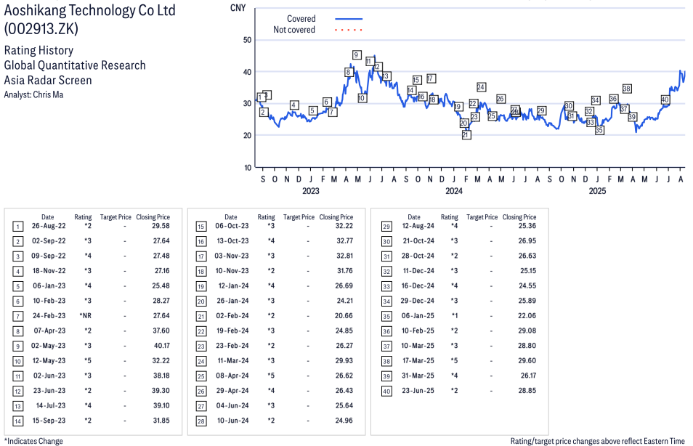693x446 pixels.
Task: Click the *Indicates Change footnote
Action: pos(33,441)
